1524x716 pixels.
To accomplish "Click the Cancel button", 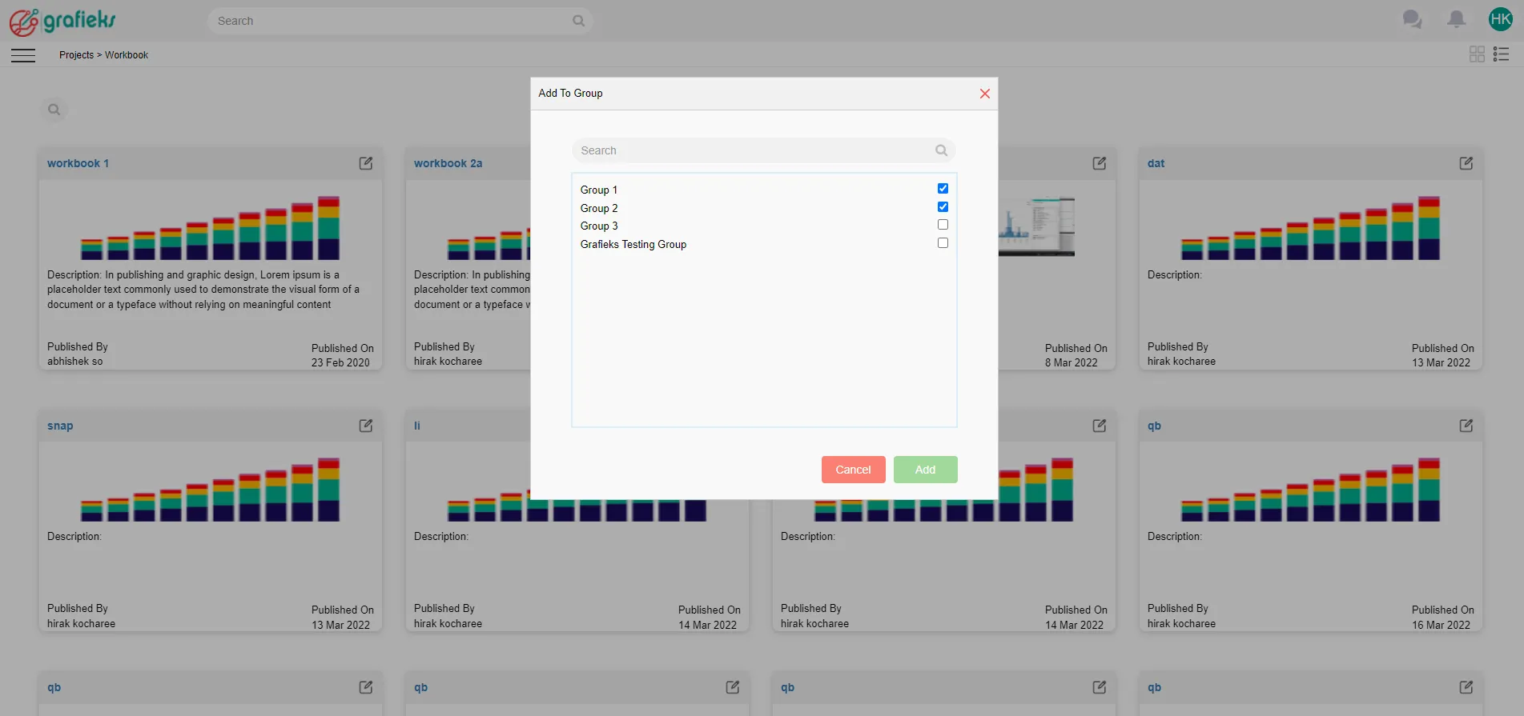I will coord(854,470).
